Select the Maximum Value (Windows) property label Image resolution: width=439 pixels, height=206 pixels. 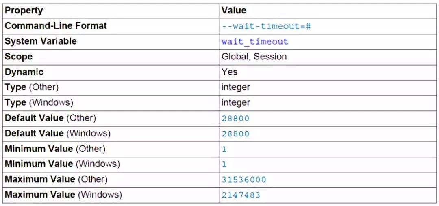(63, 195)
